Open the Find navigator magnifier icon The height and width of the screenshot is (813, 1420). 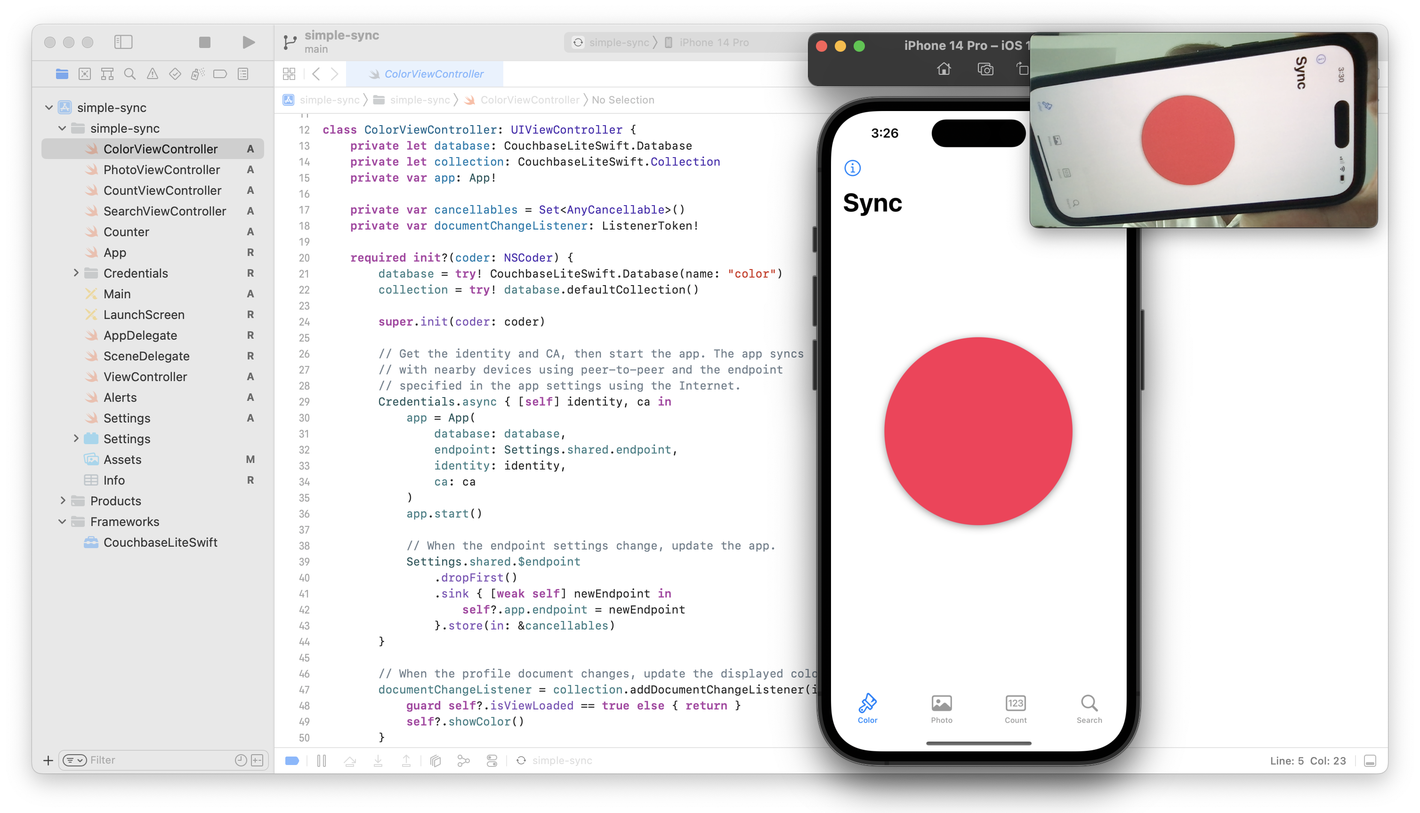click(x=129, y=74)
